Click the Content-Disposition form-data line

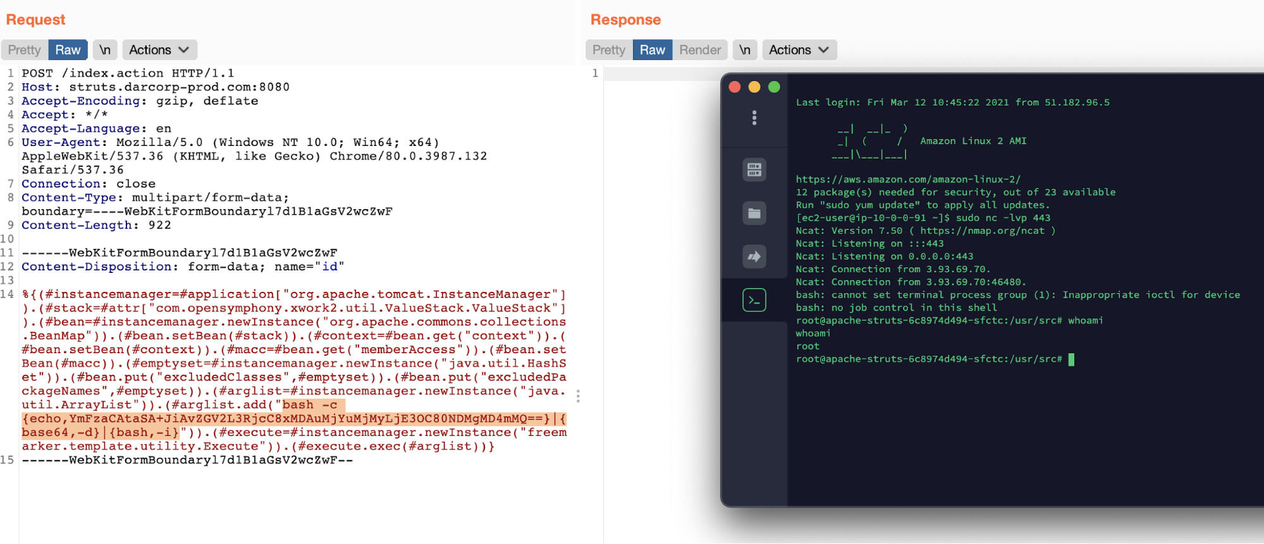[x=183, y=267]
